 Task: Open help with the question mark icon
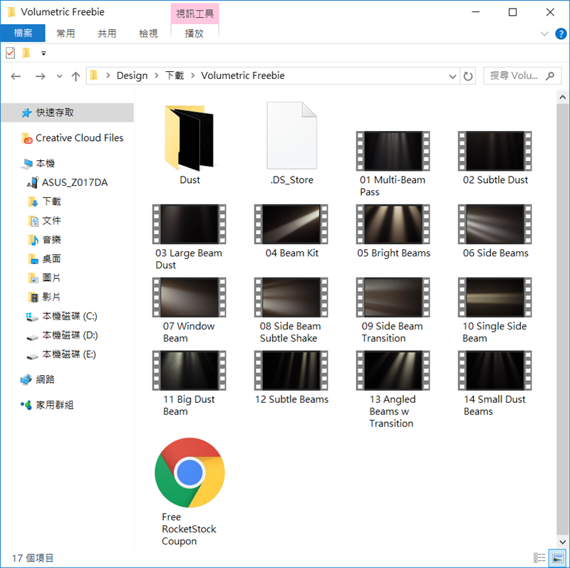[x=561, y=33]
